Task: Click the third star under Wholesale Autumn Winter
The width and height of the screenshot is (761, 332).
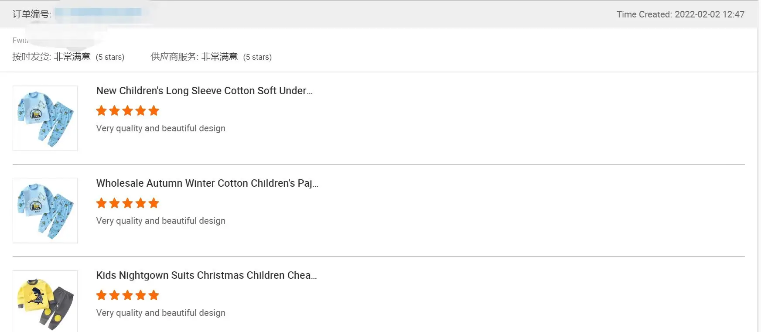Action: tap(128, 203)
